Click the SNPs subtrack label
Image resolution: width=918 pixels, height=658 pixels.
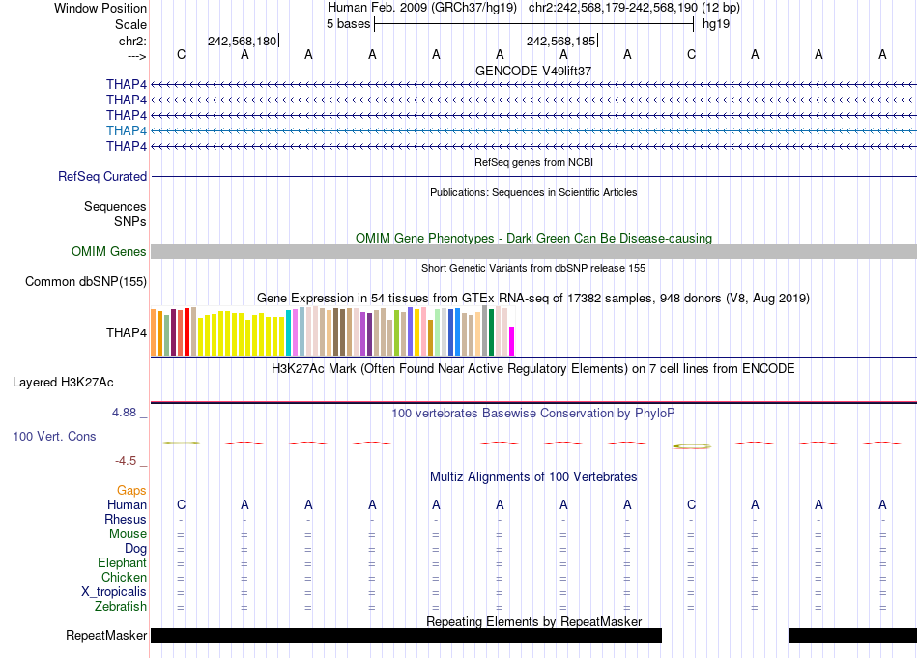coord(130,221)
